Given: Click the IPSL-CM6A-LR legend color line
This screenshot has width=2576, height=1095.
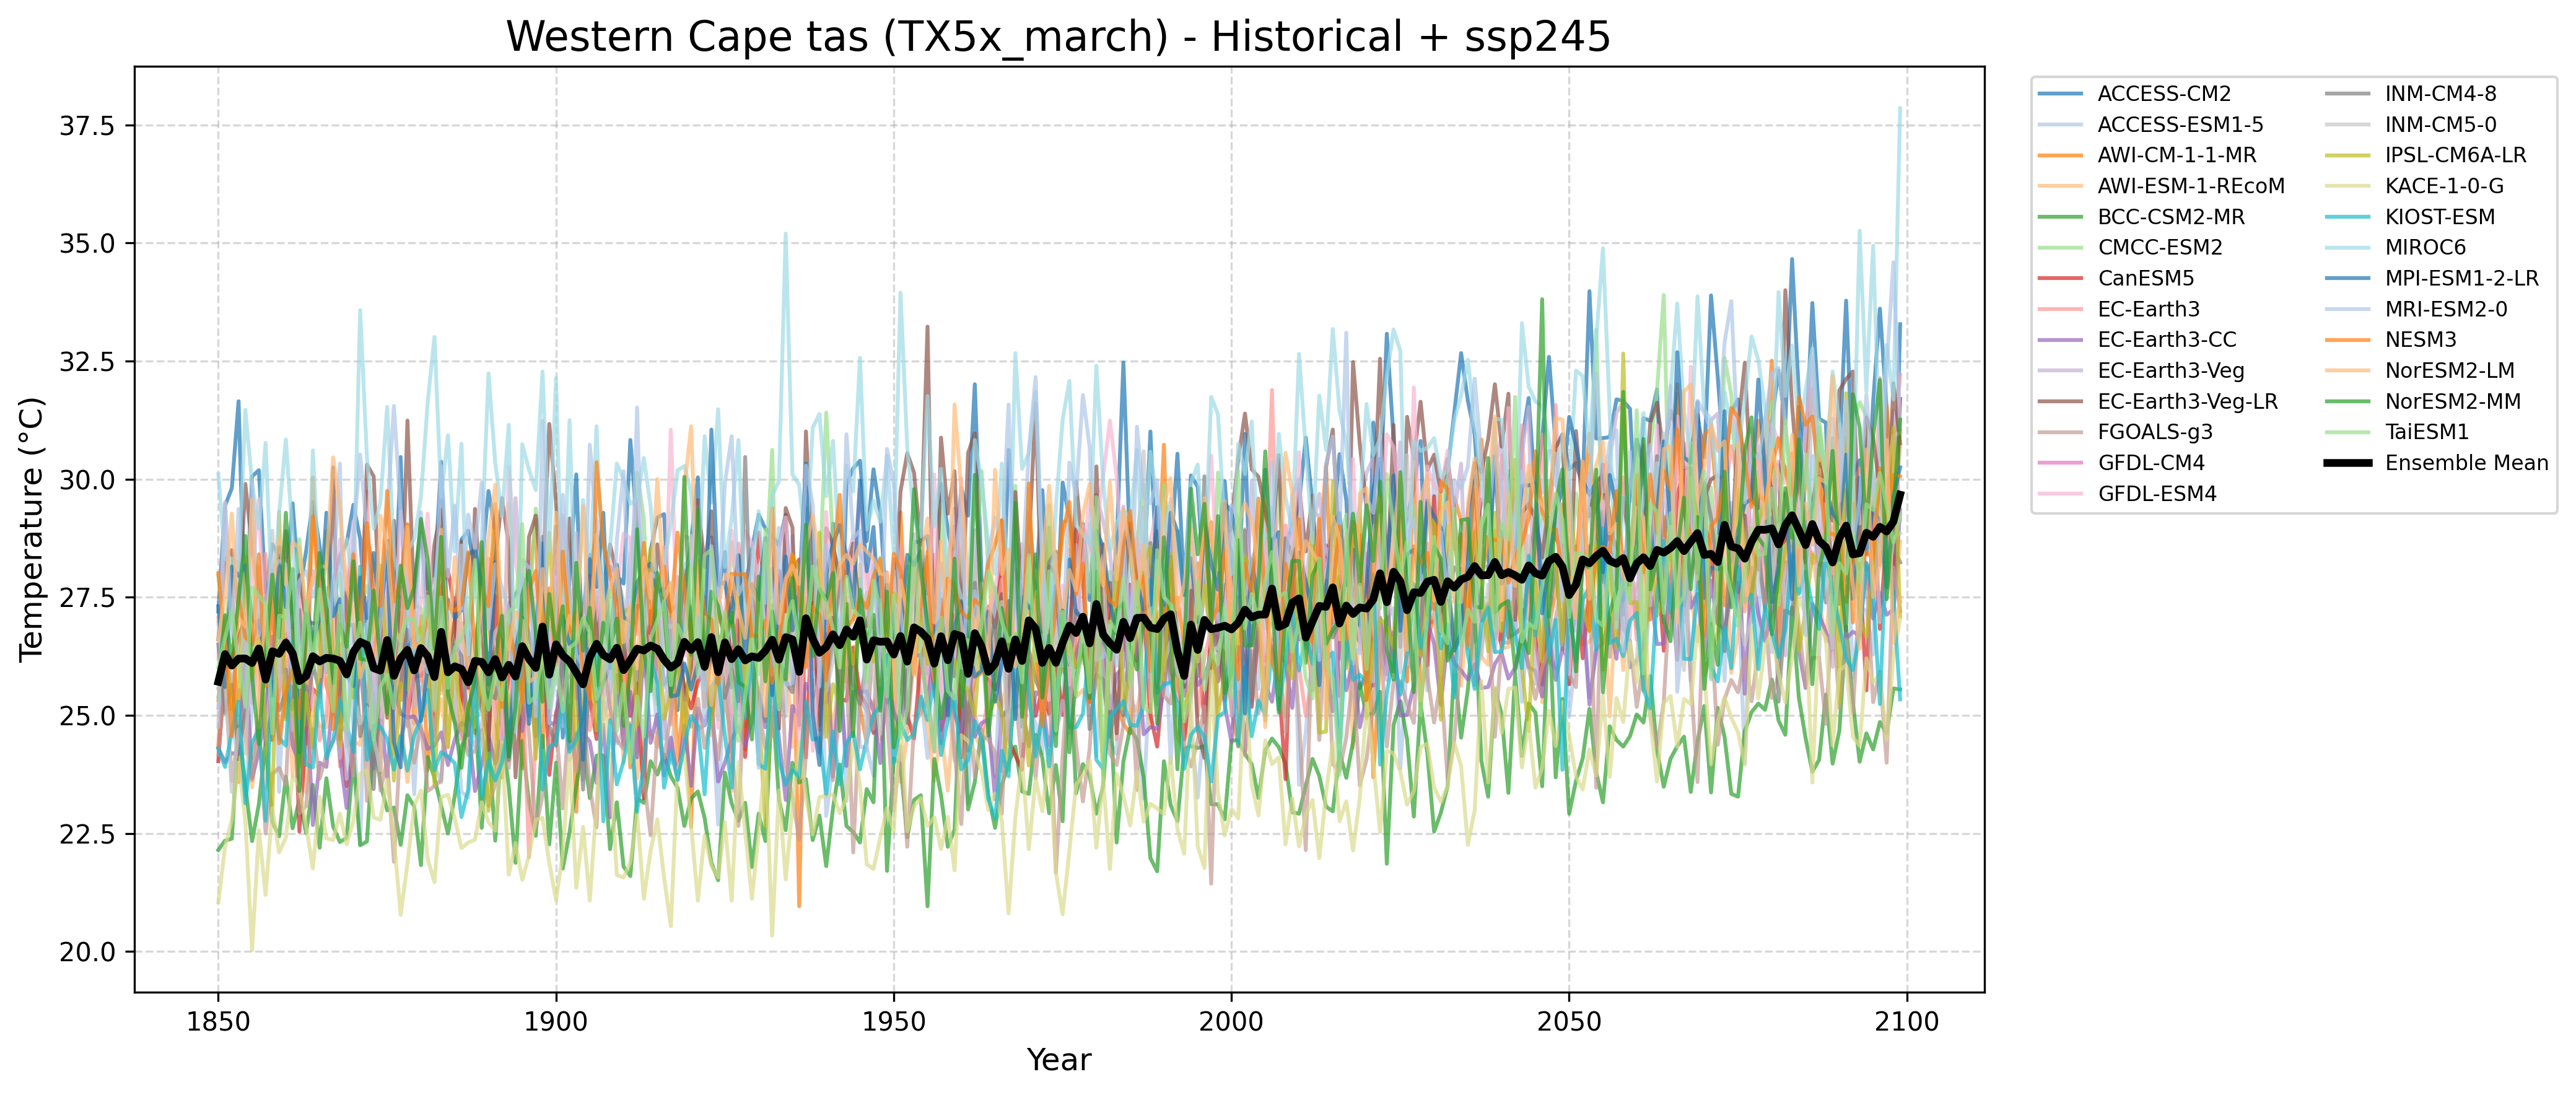Looking at the screenshot, I should 2348,155.
